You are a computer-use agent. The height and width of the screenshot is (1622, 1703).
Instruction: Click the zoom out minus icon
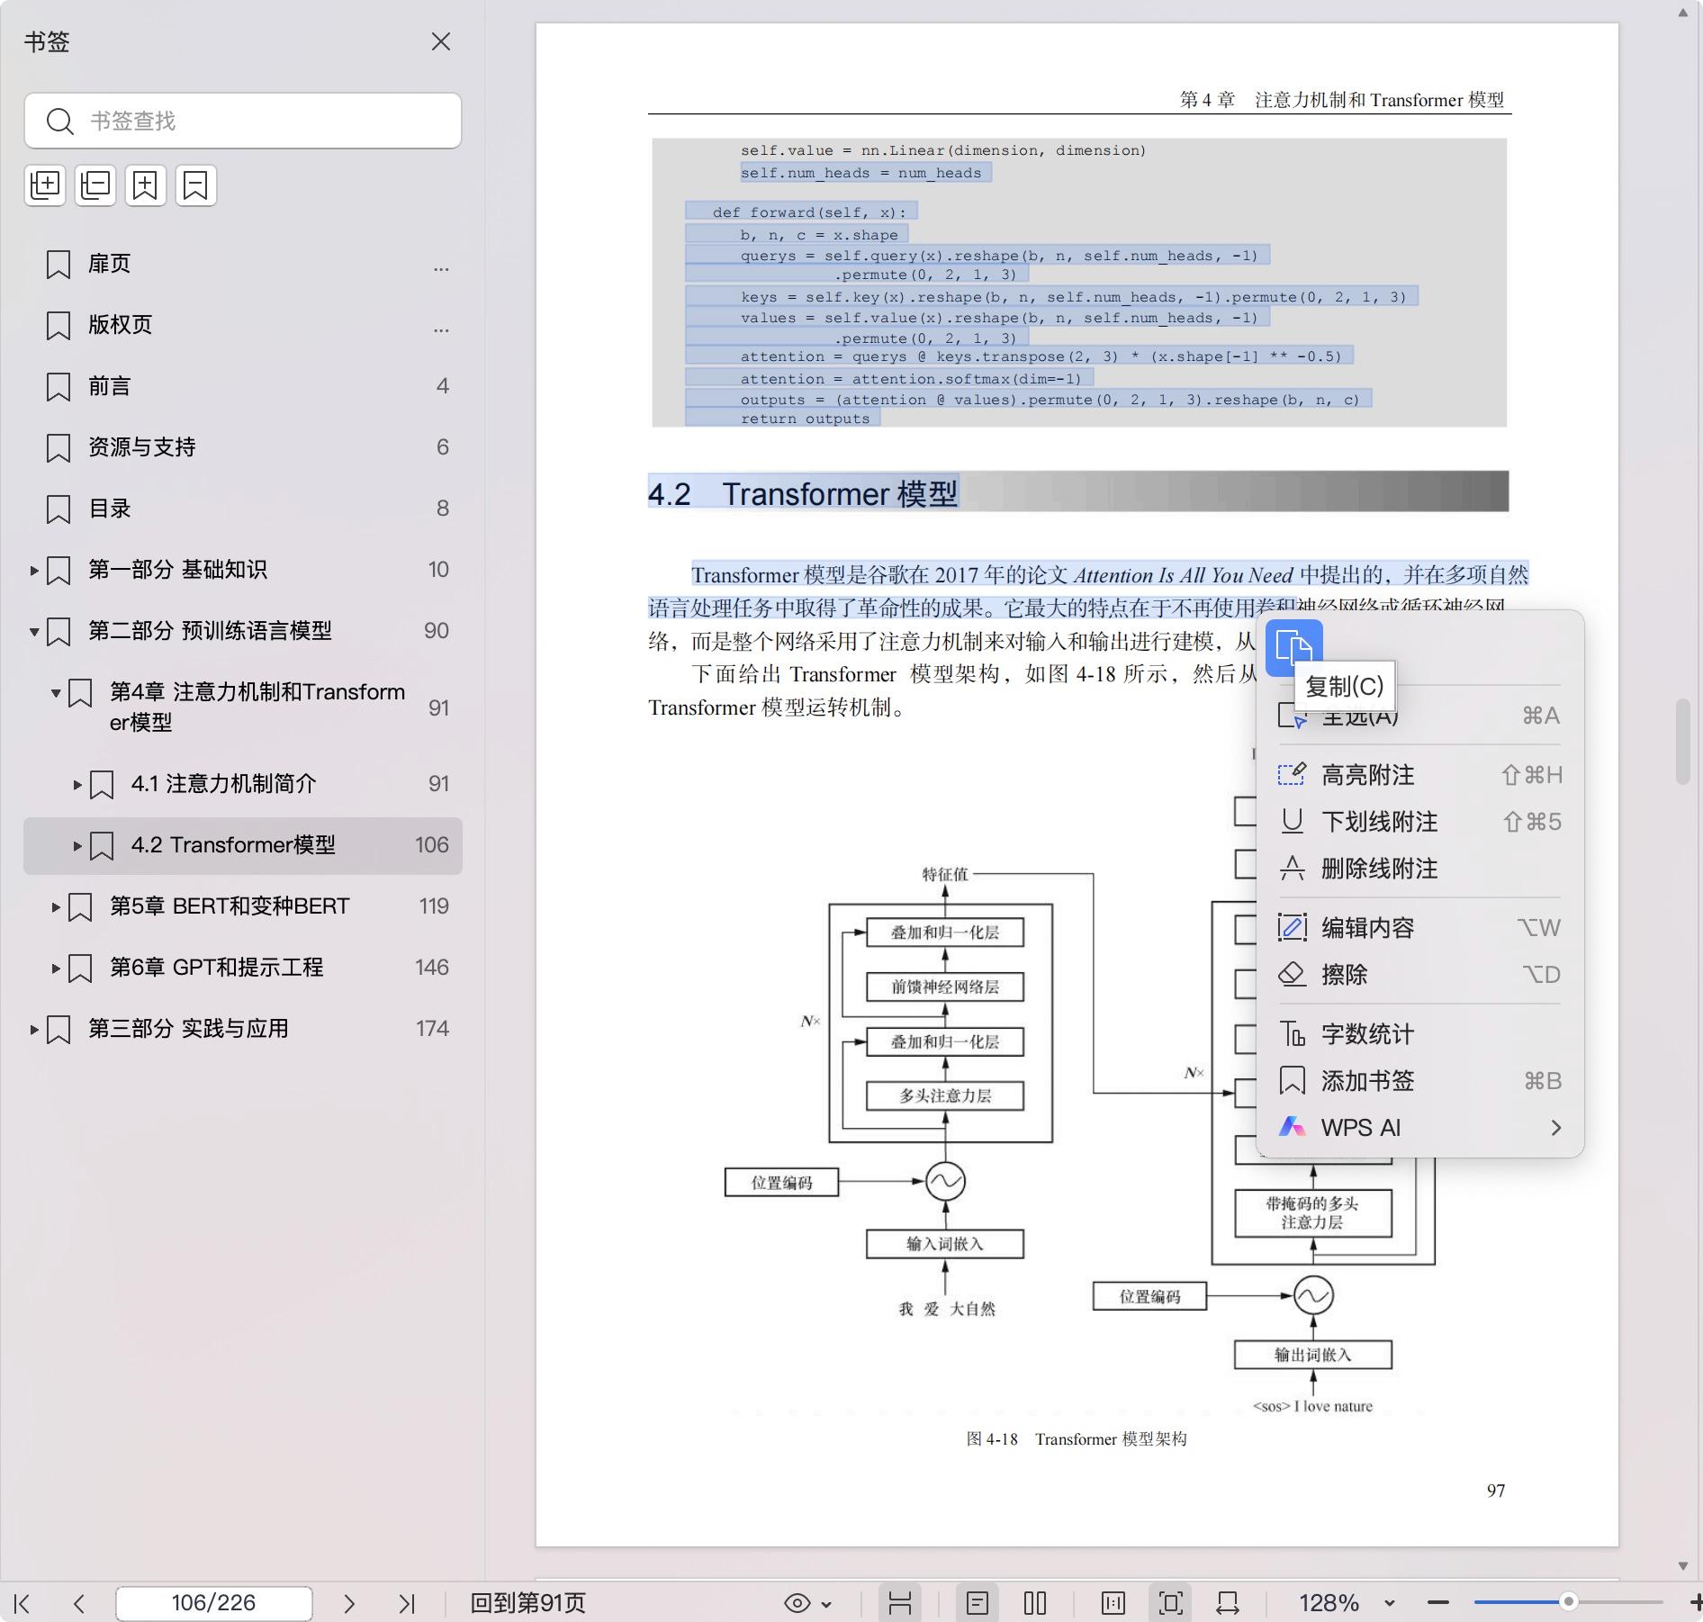(x=1438, y=1603)
